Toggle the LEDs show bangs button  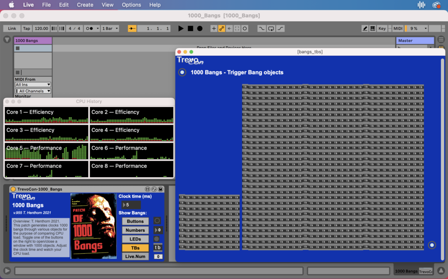(x=135, y=239)
